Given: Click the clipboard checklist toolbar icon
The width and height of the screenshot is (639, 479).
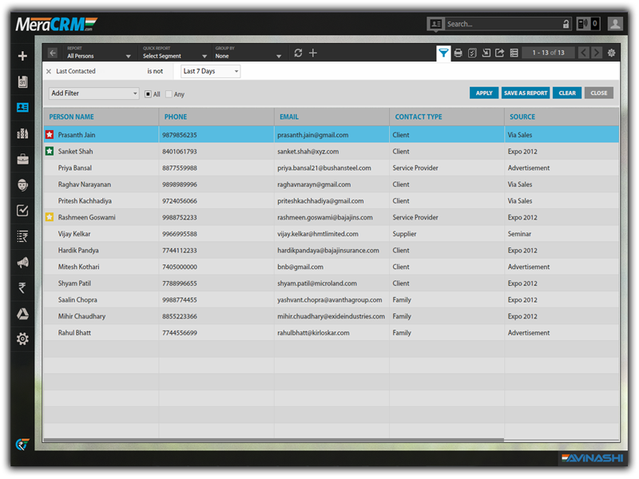Looking at the screenshot, I should coord(472,53).
